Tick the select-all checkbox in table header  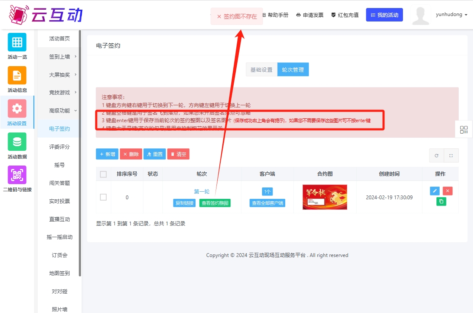point(103,174)
